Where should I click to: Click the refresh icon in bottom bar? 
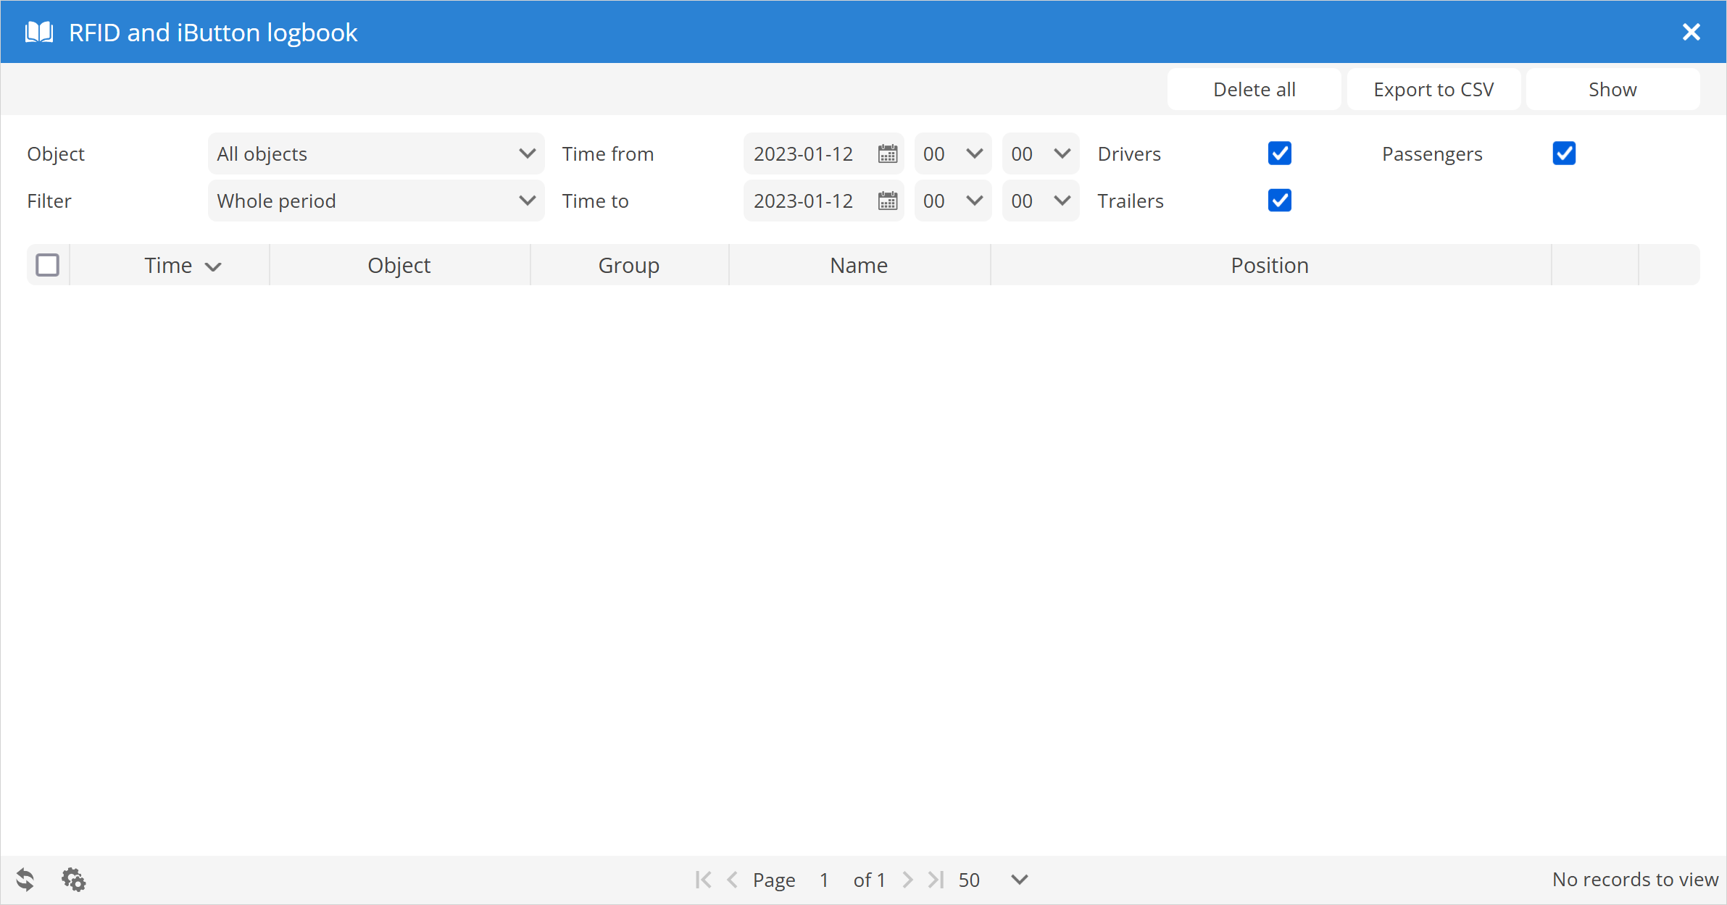[x=25, y=880]
